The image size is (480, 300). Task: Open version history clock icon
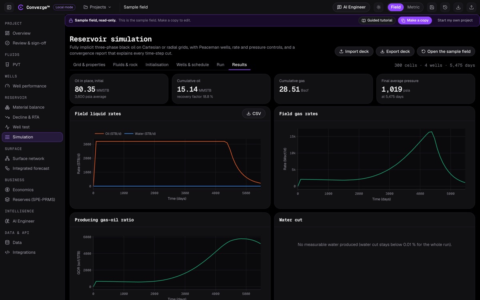click(445, 7)
